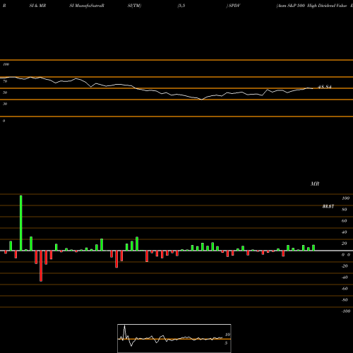Click the '5' label in mini chart
This screenshot has width=353, height=353.
[x=226, y=343]
